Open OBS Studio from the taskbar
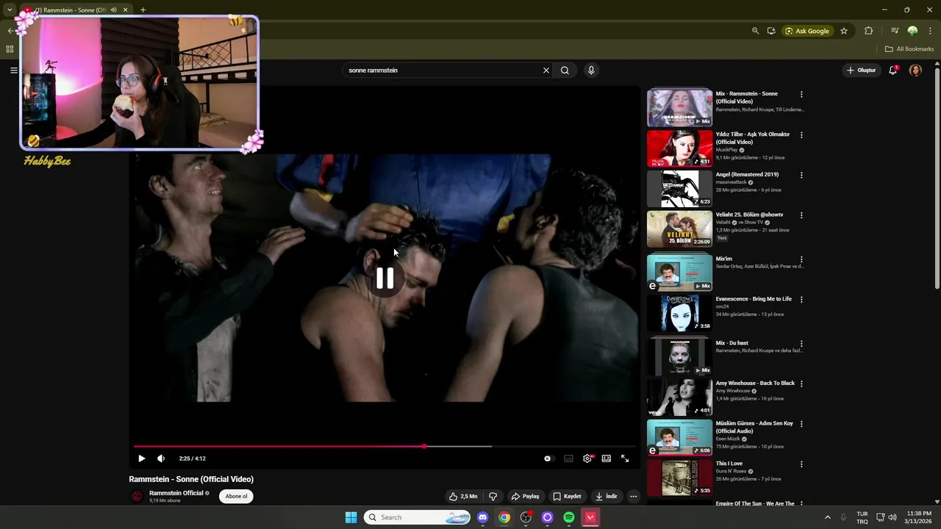The width and height of the screenshot is (941, 529). pos(526,517)
